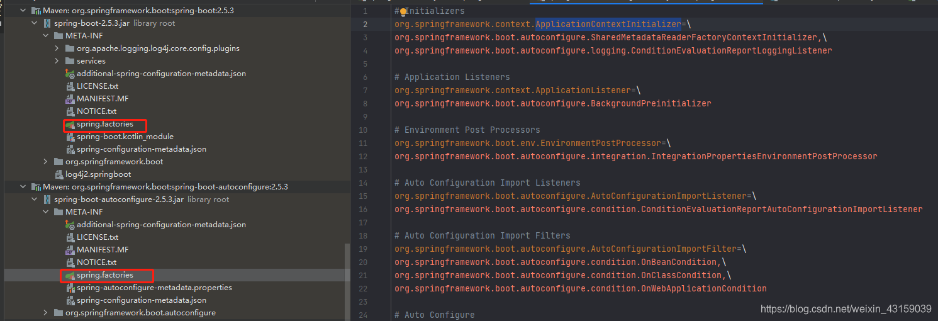Expand the org.apache.logging.log4j.core.config.plugins folder
The height and width of the screenshot is (321, 938).
(x=57, y=48)
